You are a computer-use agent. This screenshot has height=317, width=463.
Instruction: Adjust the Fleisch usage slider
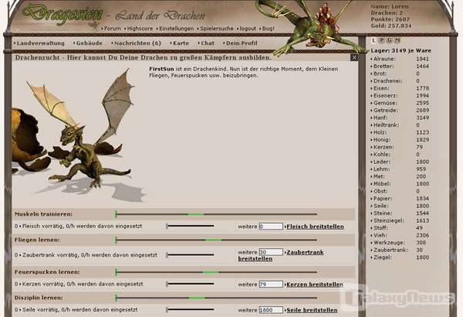click(190, 226)
